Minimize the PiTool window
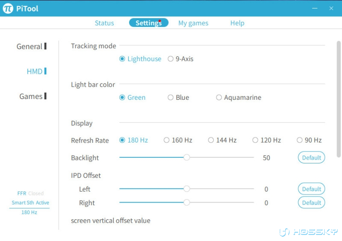The height and width of the screenshot is (241, 342). [315, 8]
